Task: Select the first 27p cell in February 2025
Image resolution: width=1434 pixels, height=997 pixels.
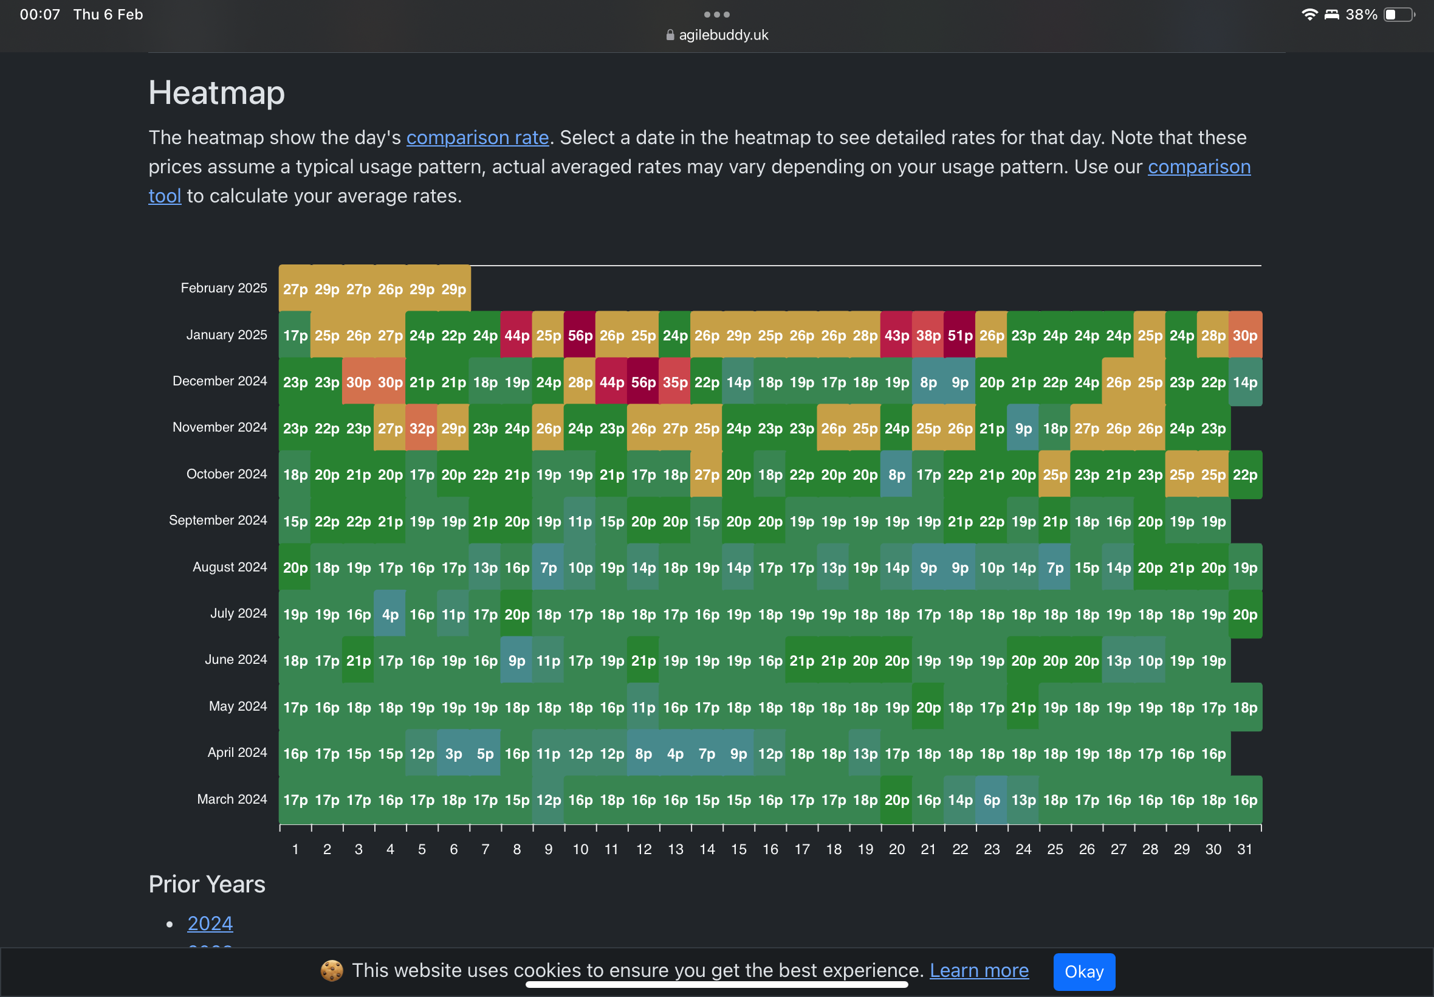Action: click(x=295, y=289)
